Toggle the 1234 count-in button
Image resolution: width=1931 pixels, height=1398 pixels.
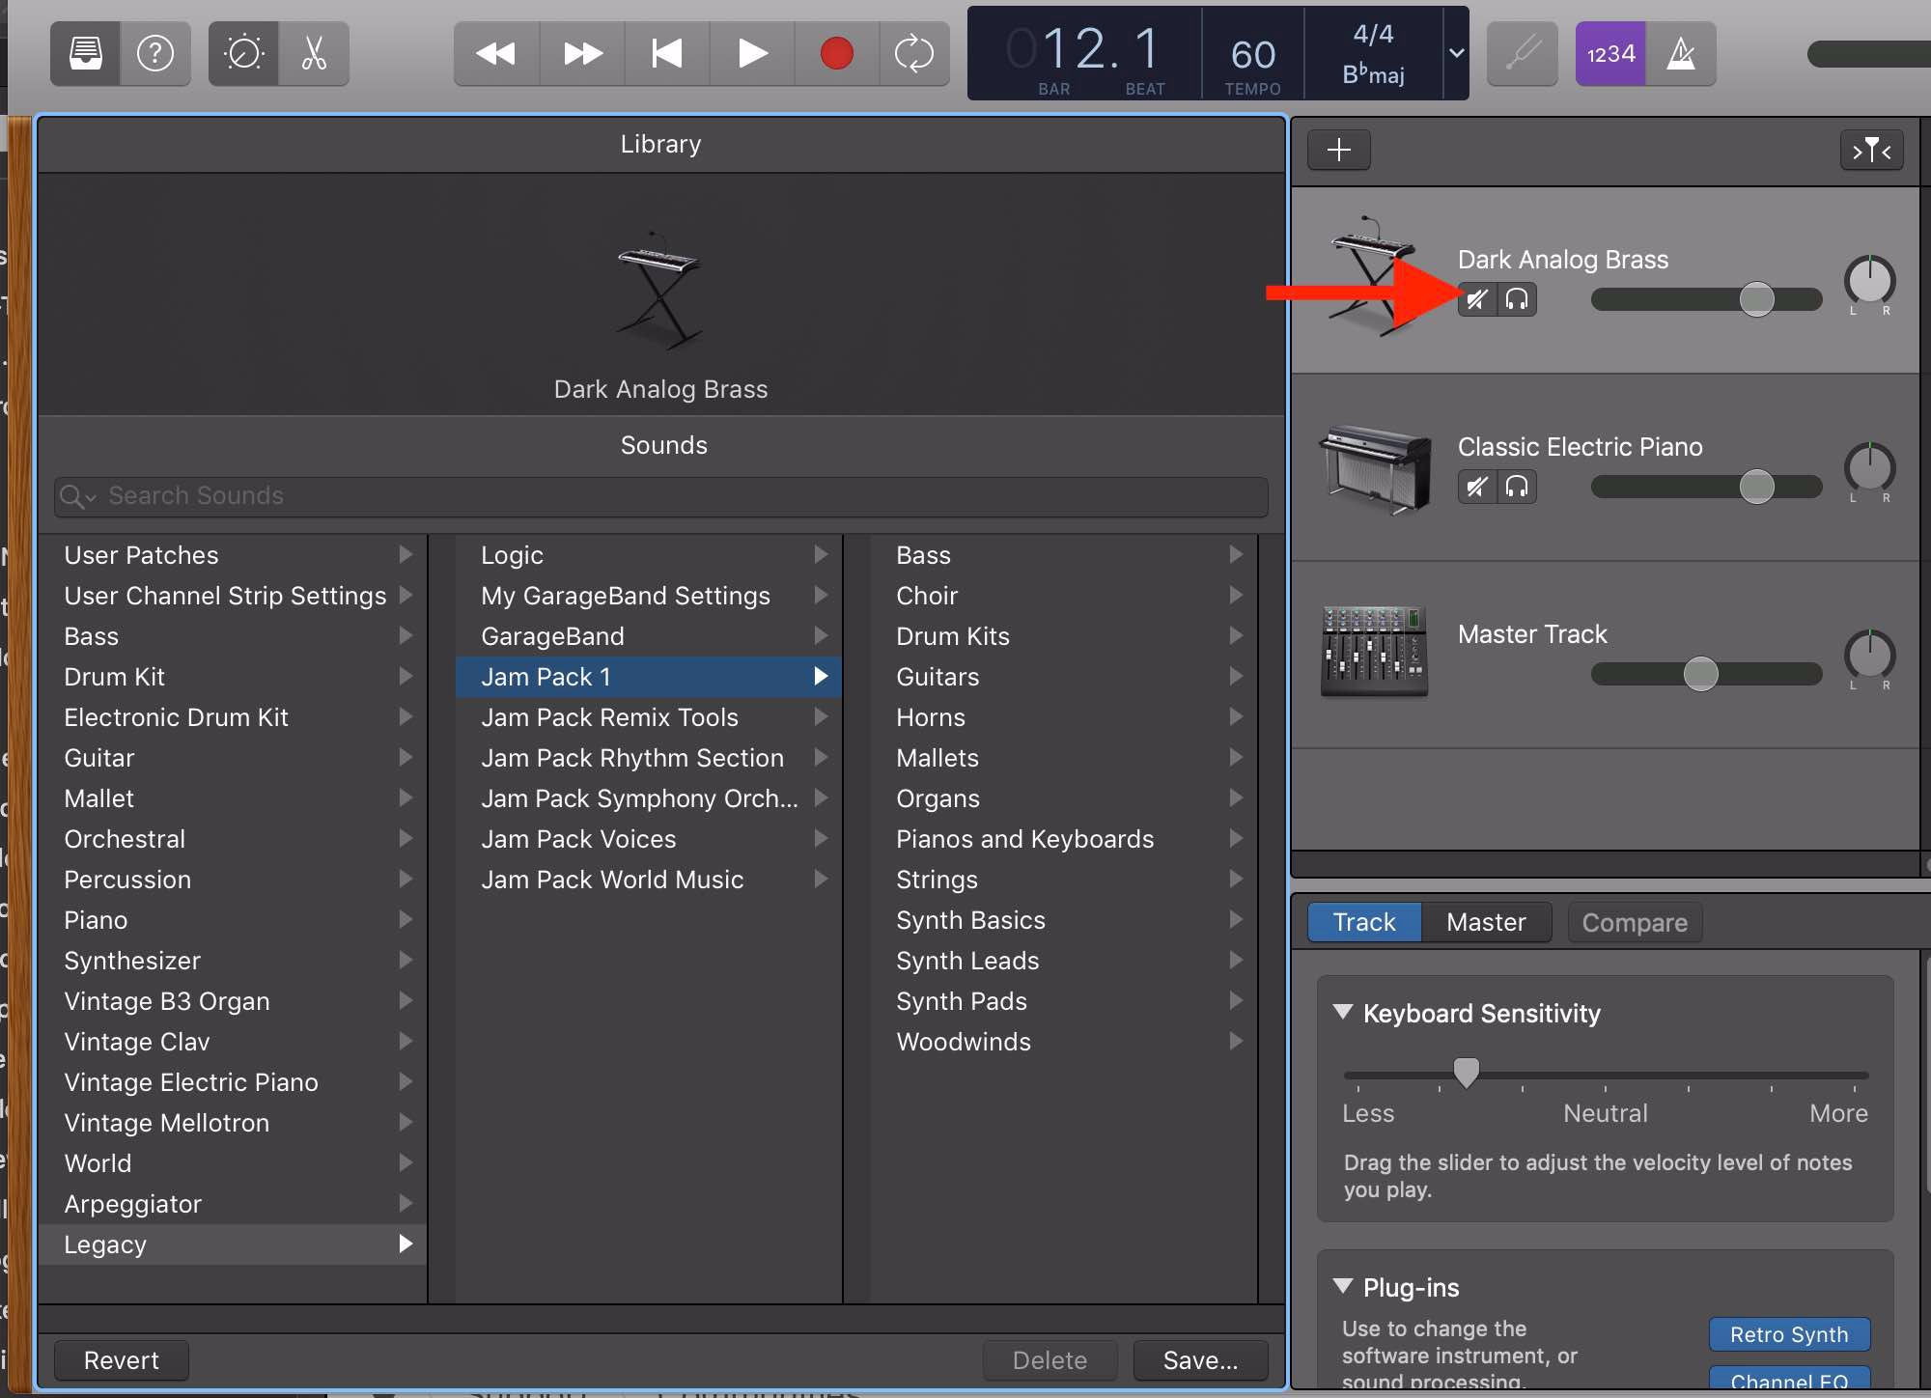1610,53
